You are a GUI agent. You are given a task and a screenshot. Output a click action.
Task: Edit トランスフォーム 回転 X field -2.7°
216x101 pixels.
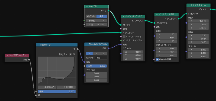(x=198, y=35)
